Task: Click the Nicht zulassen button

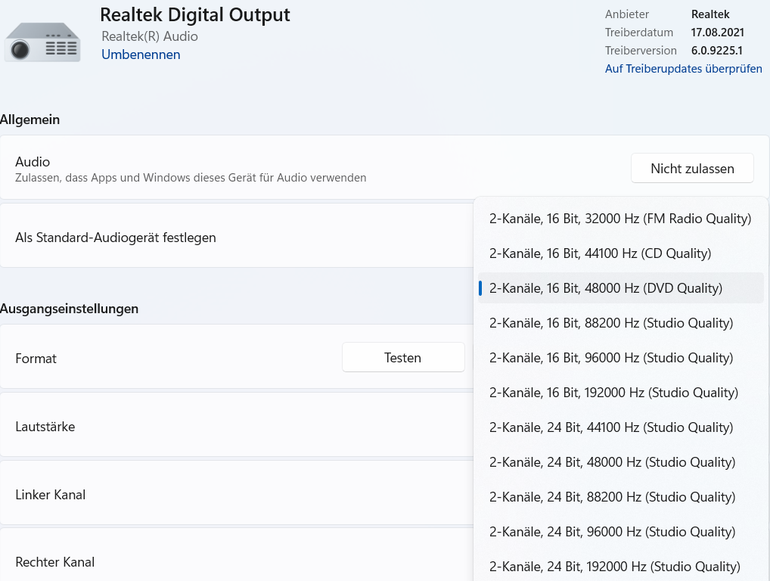Action: click(692, 169)
